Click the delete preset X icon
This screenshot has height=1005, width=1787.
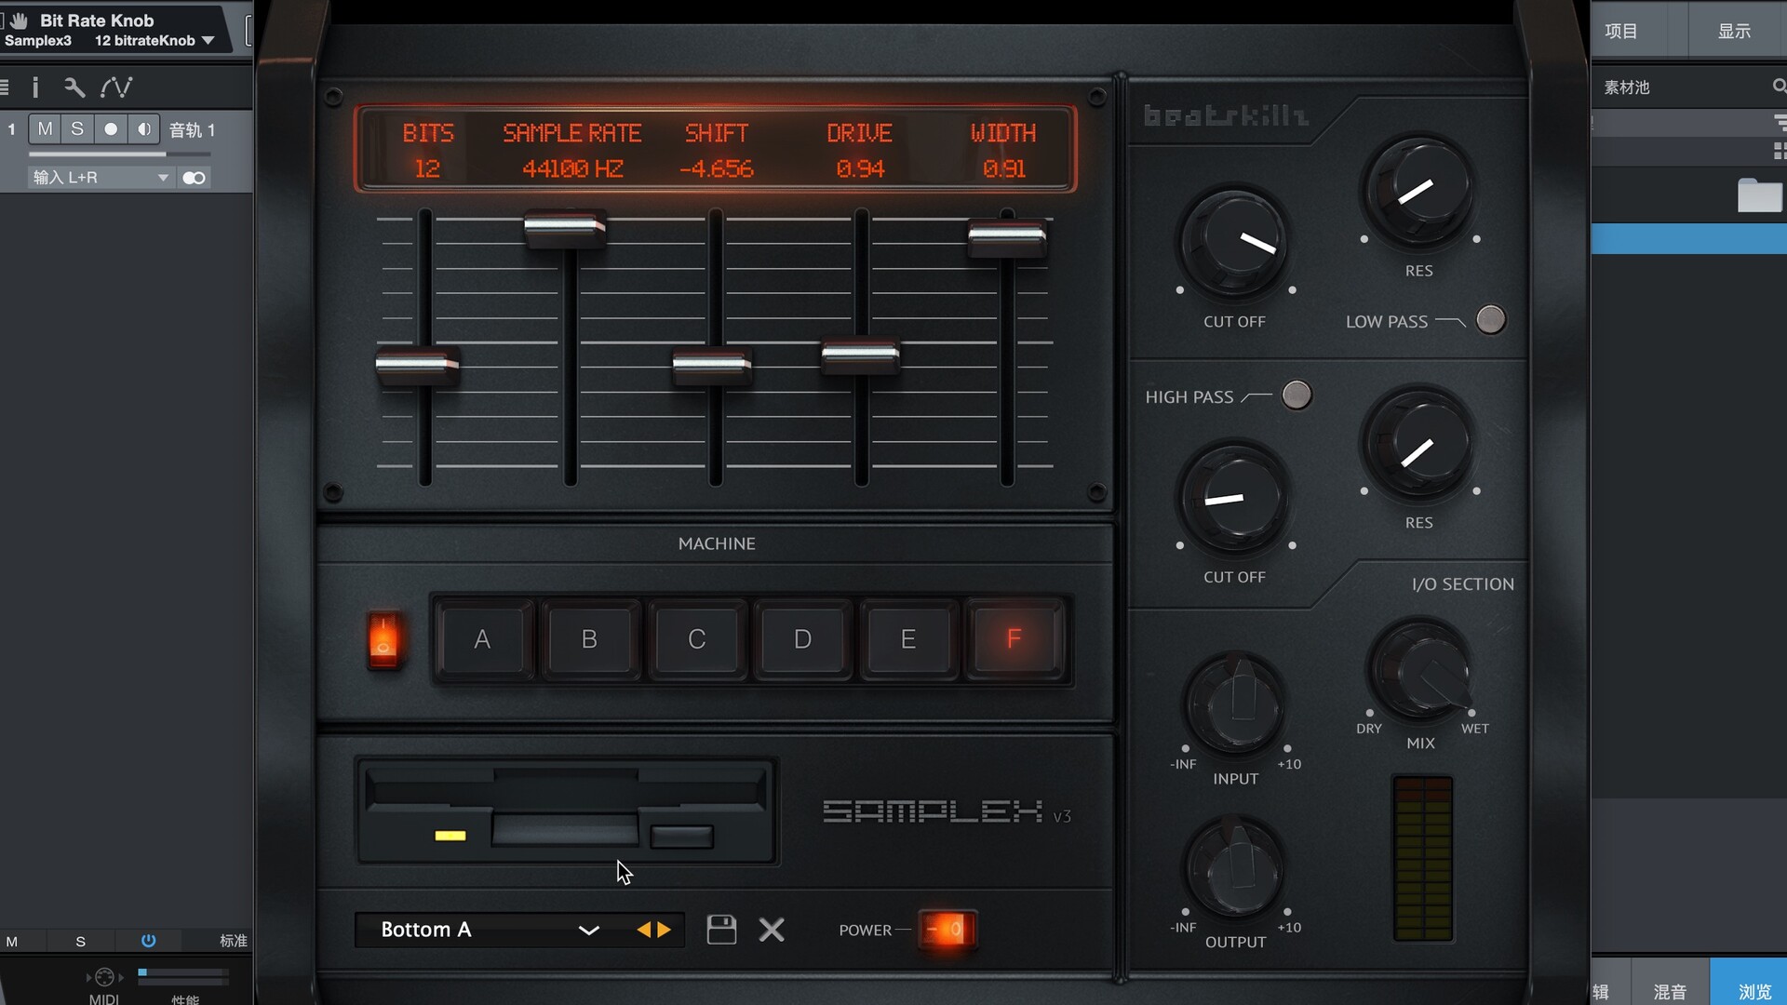772,930
